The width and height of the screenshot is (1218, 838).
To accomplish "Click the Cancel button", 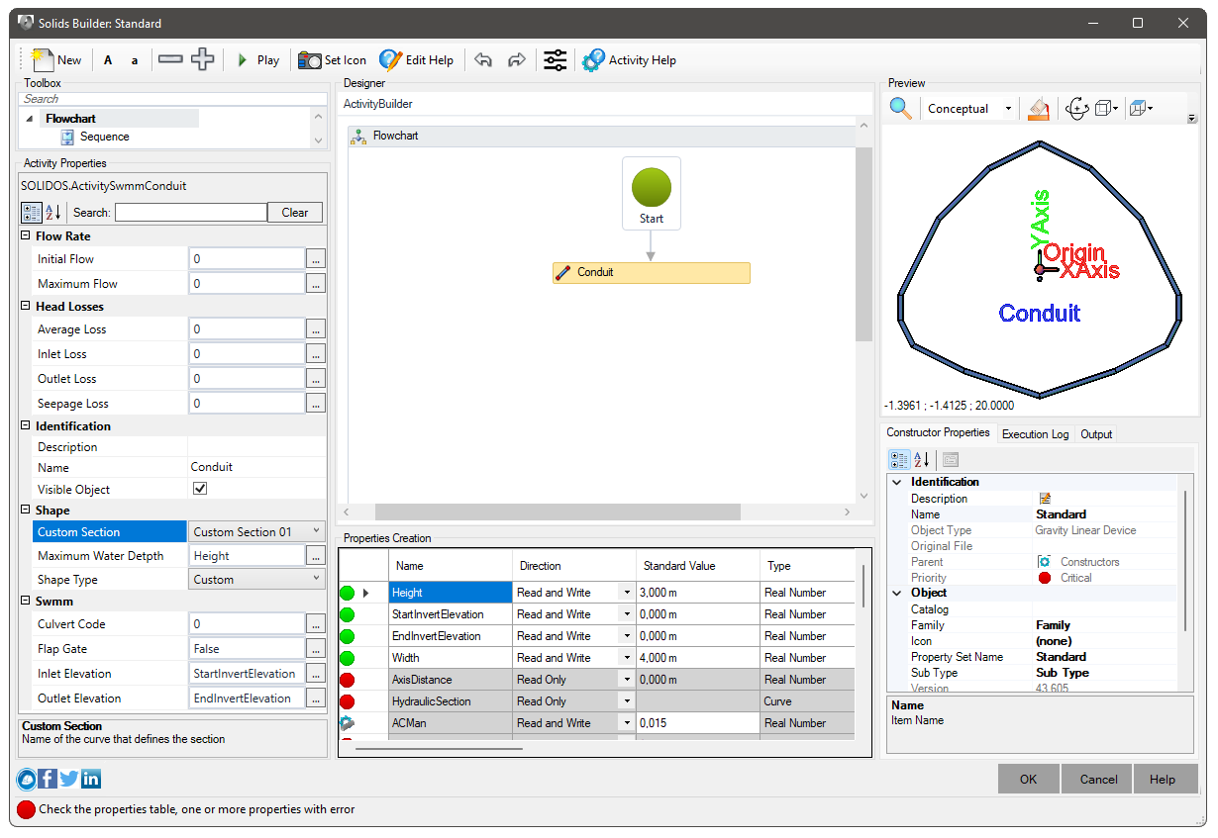I will pyautogui.click(x=1098, y=779).
